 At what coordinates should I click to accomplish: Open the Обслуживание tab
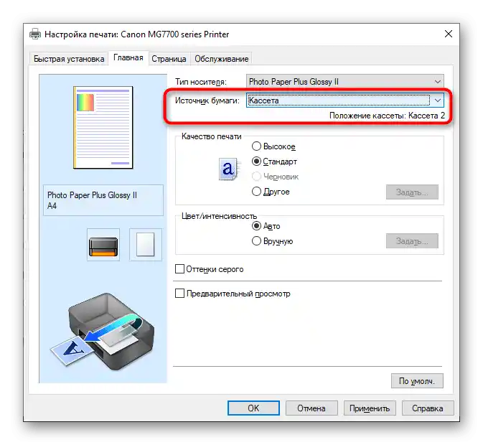pos(222,59)
